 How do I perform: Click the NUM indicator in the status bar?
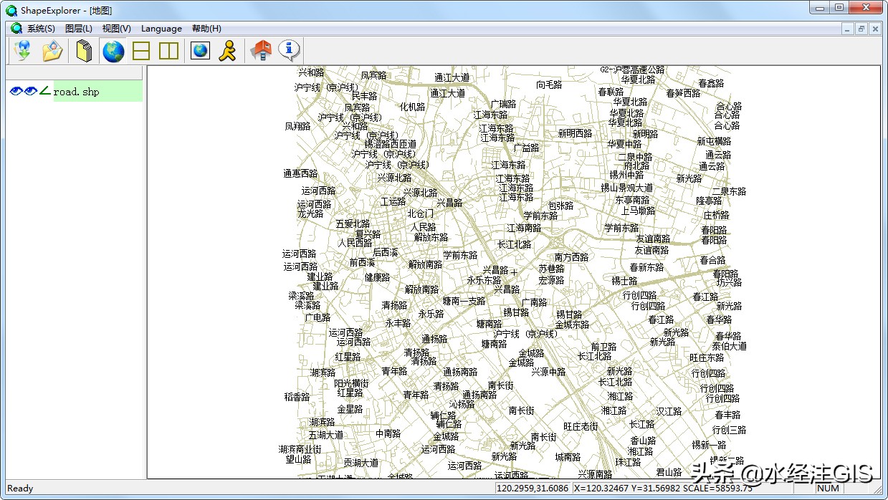828,488
